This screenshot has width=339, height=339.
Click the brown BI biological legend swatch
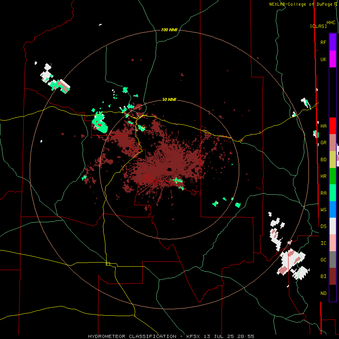tap(333, 276)
